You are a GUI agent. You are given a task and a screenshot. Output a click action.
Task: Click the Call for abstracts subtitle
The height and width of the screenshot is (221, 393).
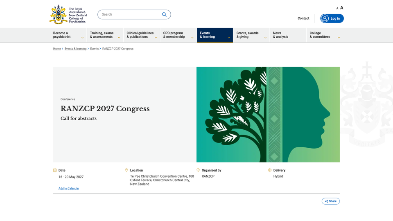tap(79, 118)
